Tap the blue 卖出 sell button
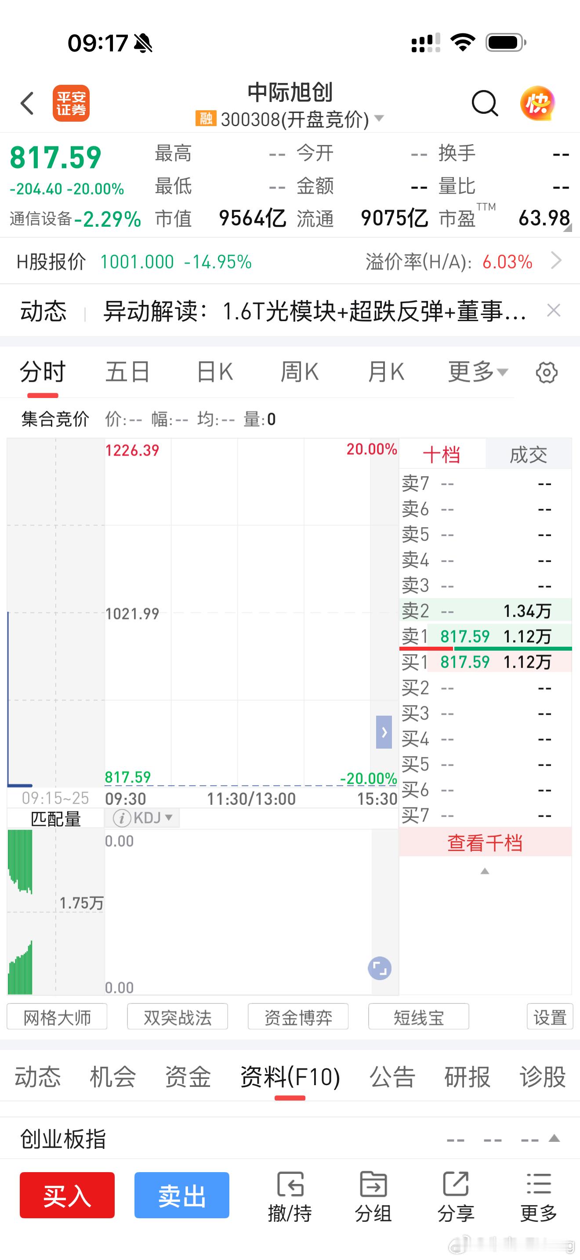The width and height of the screenshot is (580, 1260). click(x=182, y=1195)
